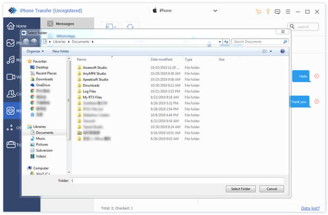Open the shopping cart purchase icon
The width and height of the screenshot is (328, 215).
259,11
